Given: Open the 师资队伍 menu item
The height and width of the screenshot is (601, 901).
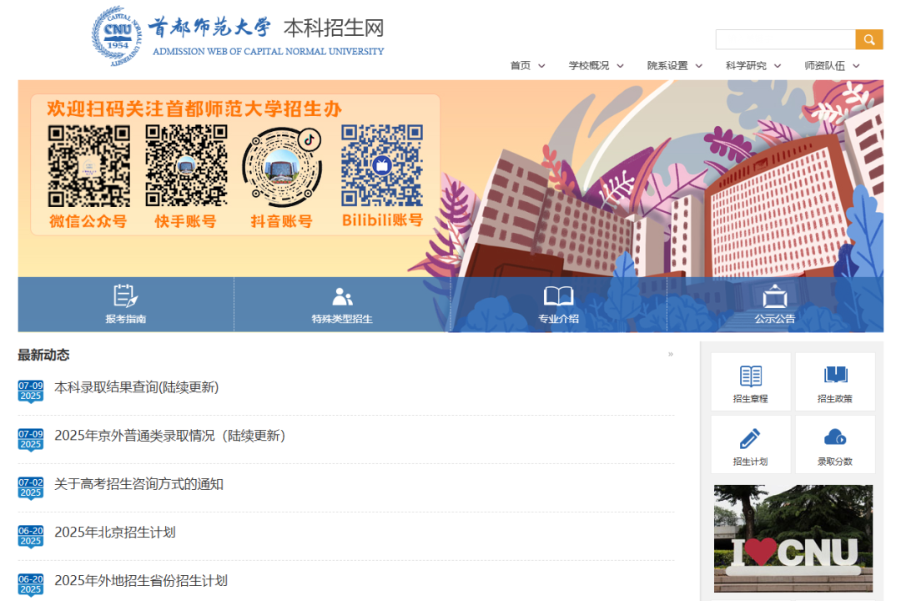Looking at the screenshot, I should (x=824, y=66).
